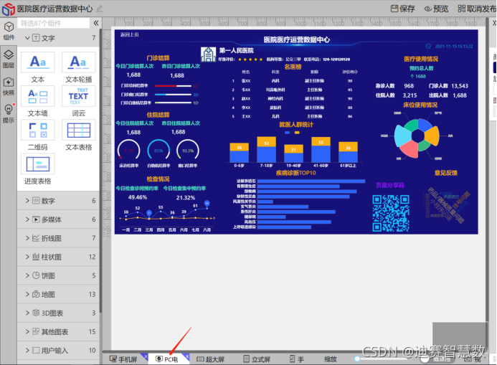Open the 提示 tips sidebar panel
The image size is (497, 365).
click(x=9, y=113)
